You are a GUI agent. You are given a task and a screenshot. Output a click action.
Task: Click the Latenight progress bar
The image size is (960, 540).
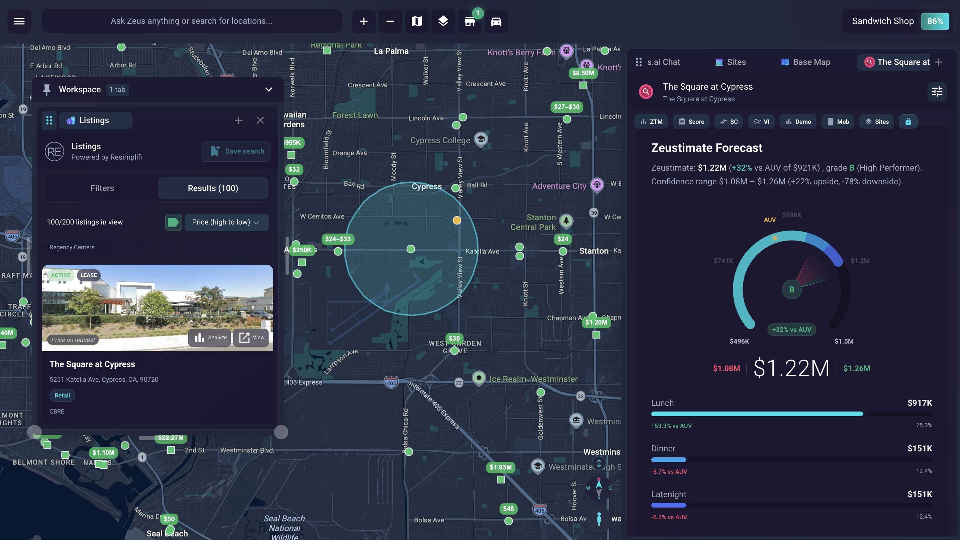click(x=791, y=505)
